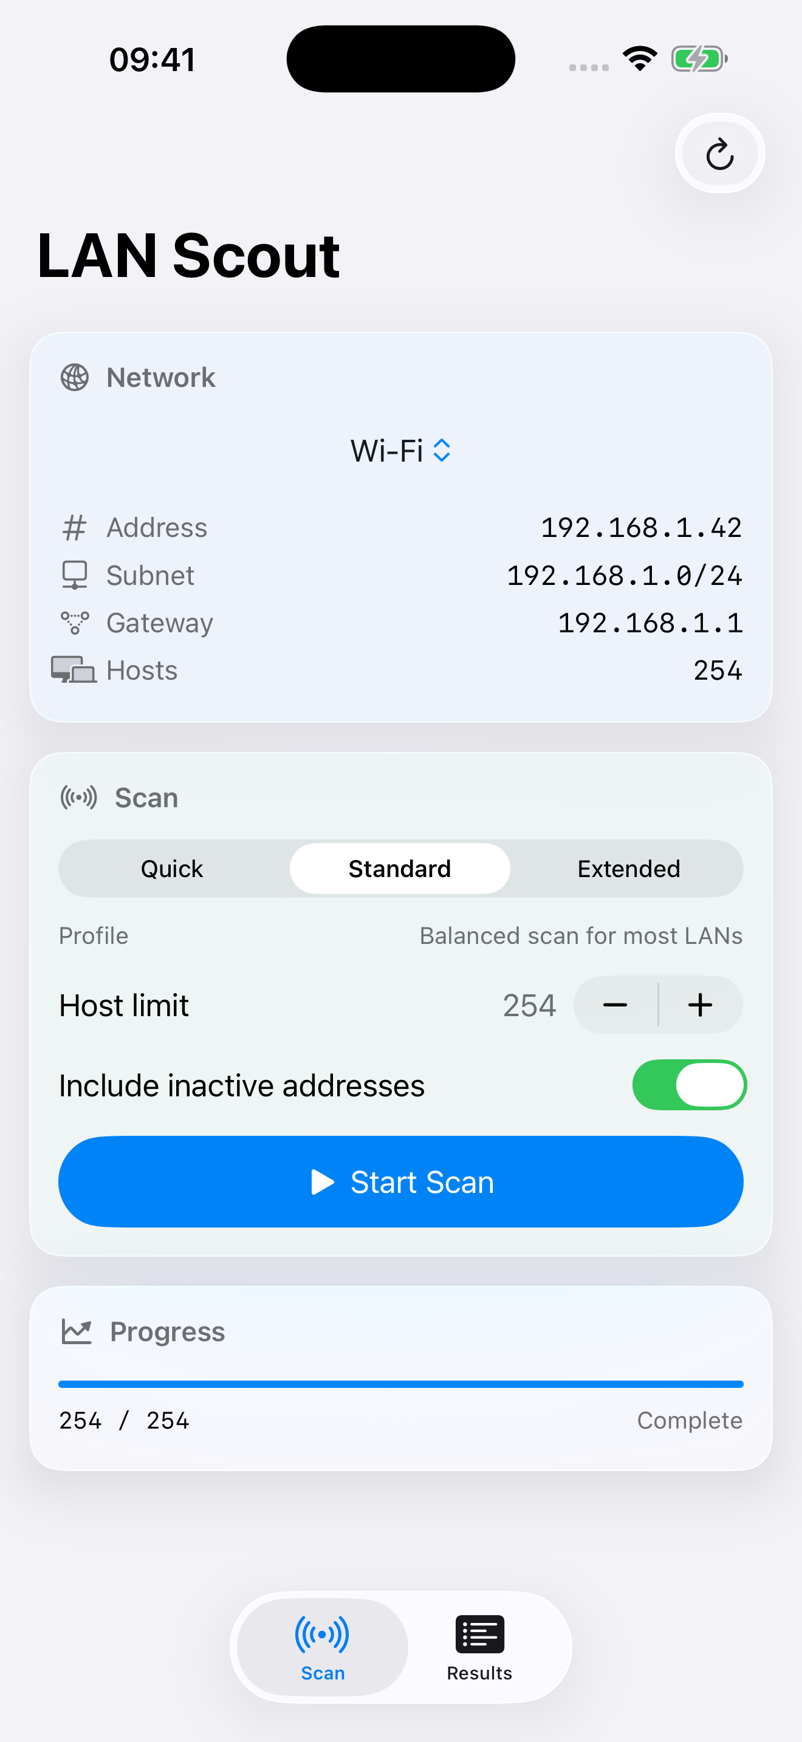Click the Network section heading
Image resolution: width=802 pixels, height=1742 pixels.
(161, 377)
